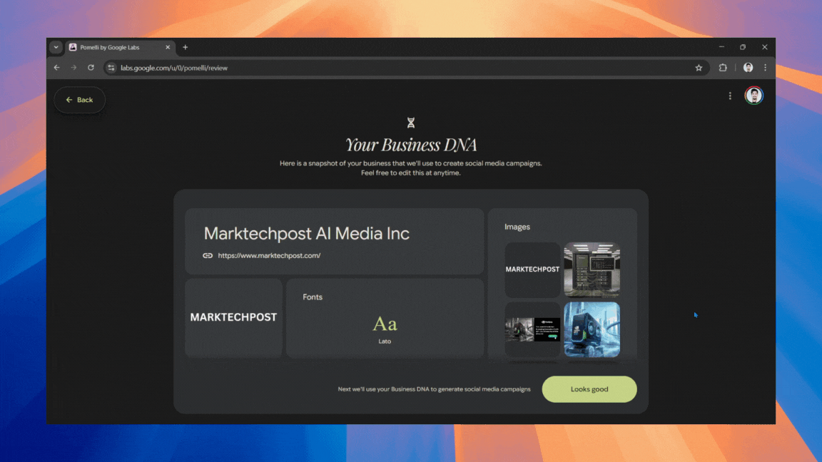Viewport: 822px width, 462px height.
Task: Close the Pomelli by Google Labs tab
Action: coord(168,47)
